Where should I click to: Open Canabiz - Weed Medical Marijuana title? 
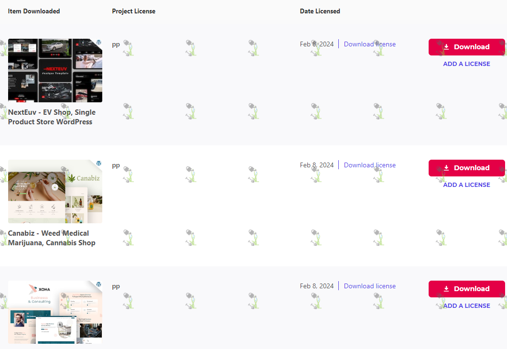(52, 238)
